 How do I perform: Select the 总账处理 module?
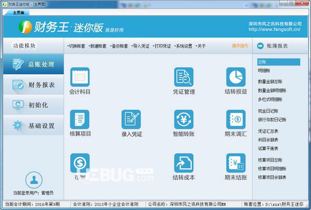point(33,64)
